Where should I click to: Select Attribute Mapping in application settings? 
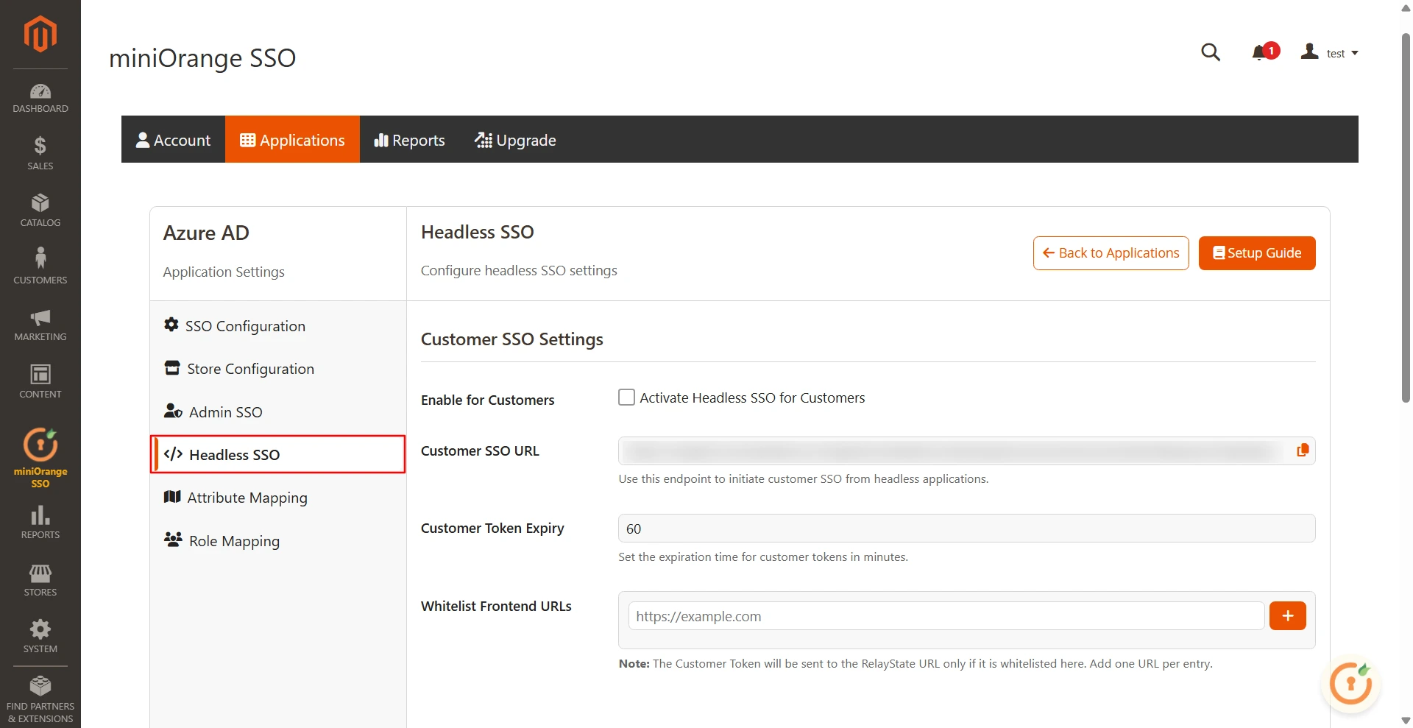(247, 497)
